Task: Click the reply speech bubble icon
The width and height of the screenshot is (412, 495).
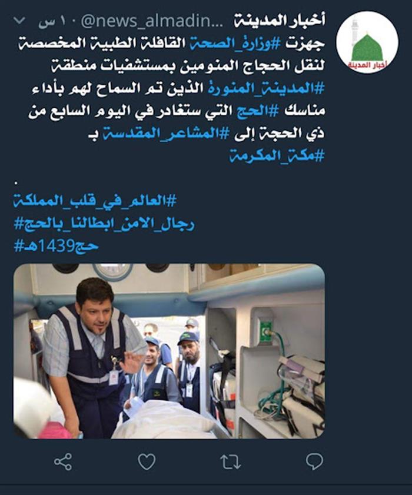Action: pyautogui.click(x=314, y=462)
